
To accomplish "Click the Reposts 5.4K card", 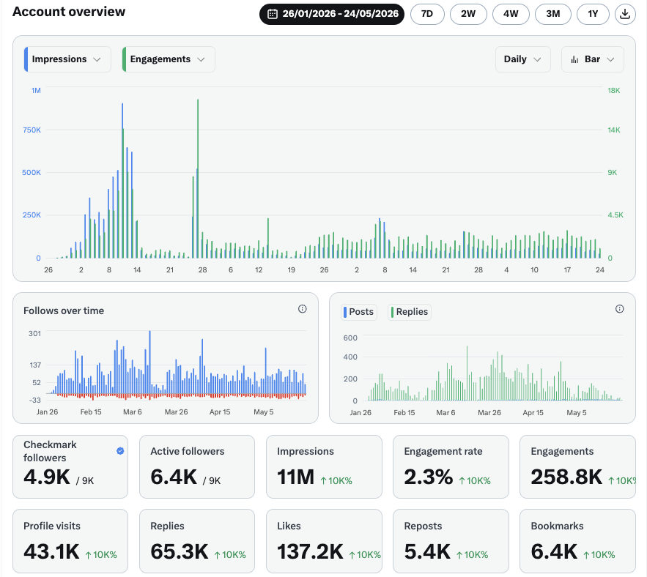I will [451, 540].
